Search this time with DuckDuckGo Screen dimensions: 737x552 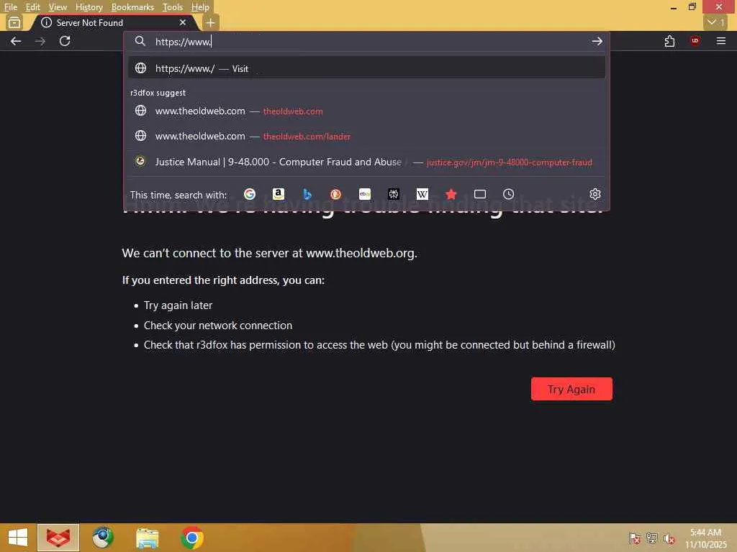(x=335, y=194)
